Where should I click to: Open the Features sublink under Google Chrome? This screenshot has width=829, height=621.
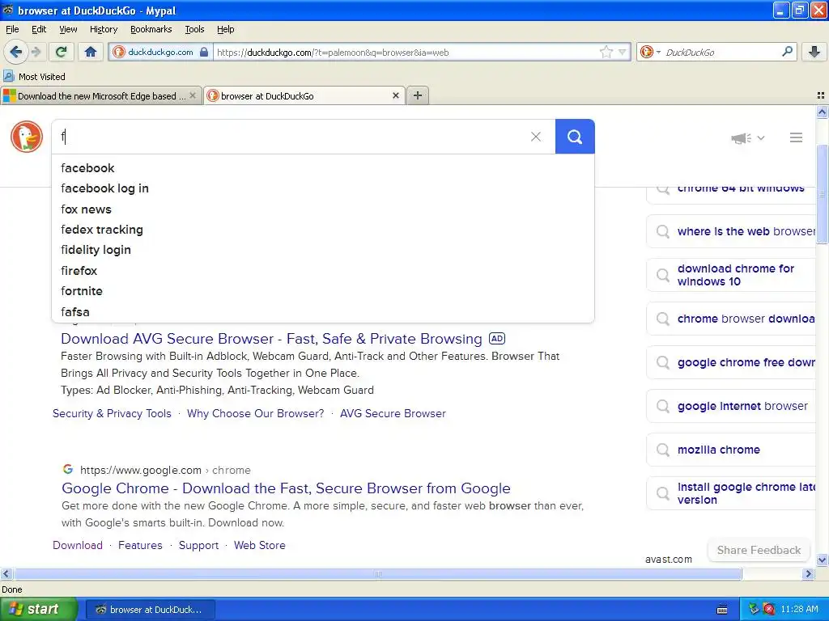pos(140,545)
